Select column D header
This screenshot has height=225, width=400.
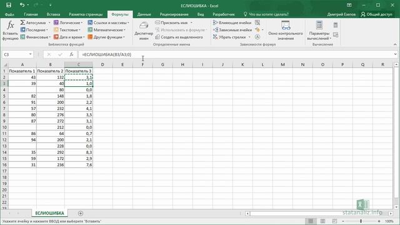[x=102, y=64]
